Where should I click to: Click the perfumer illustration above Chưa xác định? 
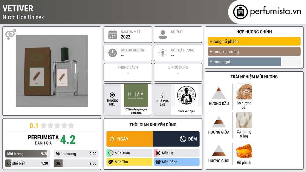(x=186, y=95)
